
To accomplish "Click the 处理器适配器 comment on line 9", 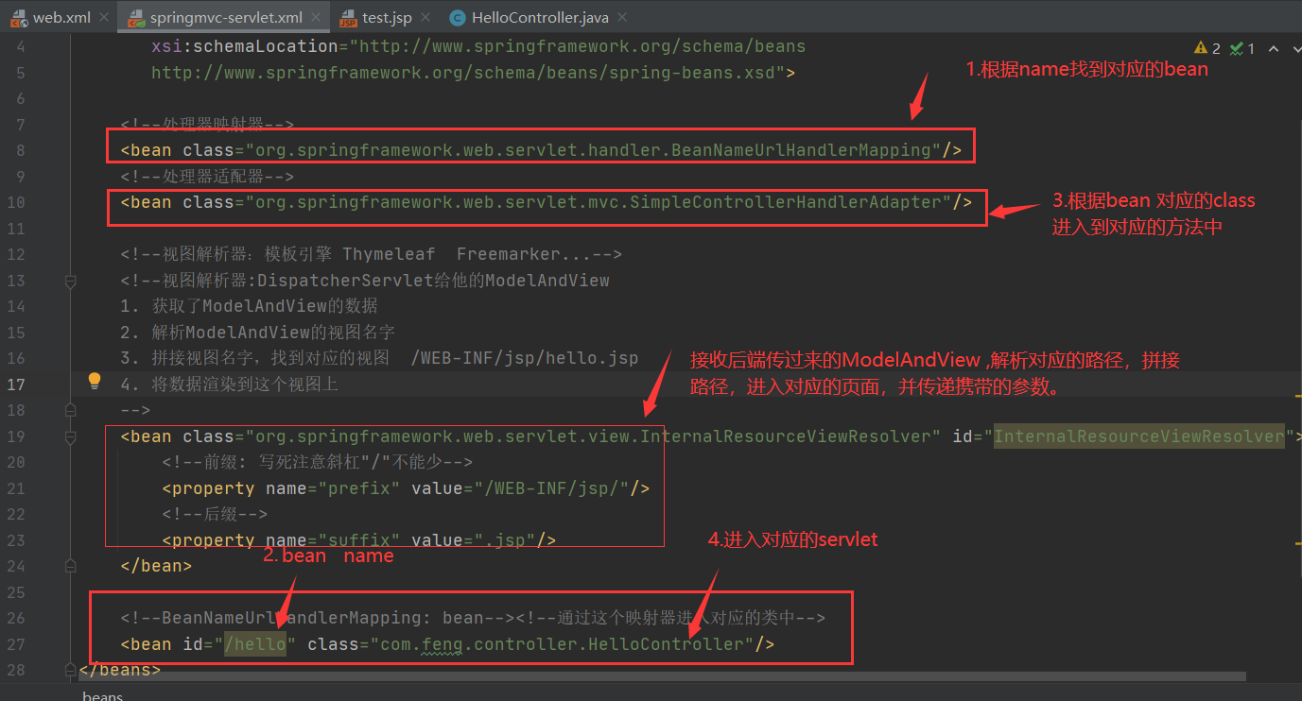I will click(x=207, y=176).
